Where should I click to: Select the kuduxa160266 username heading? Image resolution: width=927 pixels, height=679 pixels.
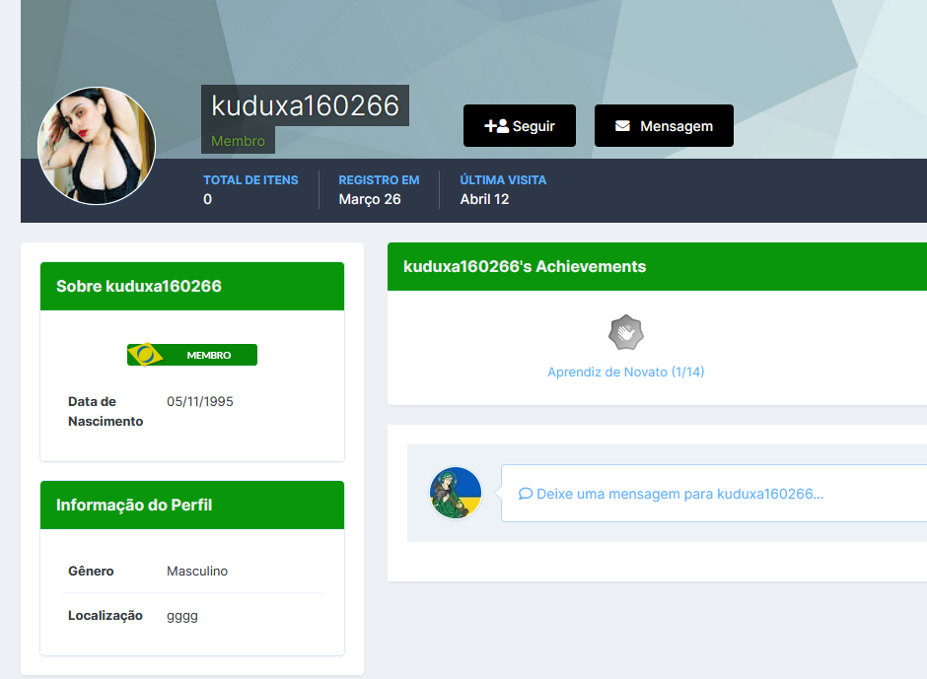pyautogui.click(x=305, y=105)
